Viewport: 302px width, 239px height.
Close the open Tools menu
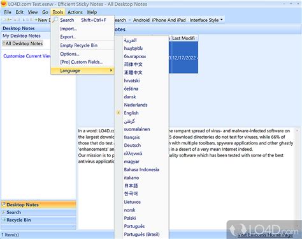58,12
